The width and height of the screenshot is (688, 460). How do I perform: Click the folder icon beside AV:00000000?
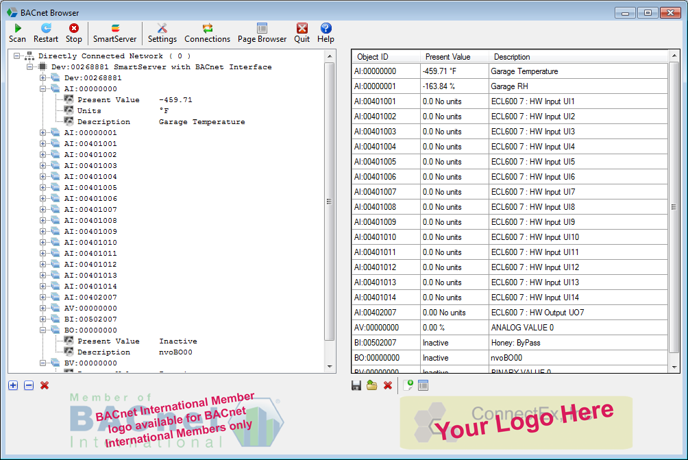click(x=56, y=308)
